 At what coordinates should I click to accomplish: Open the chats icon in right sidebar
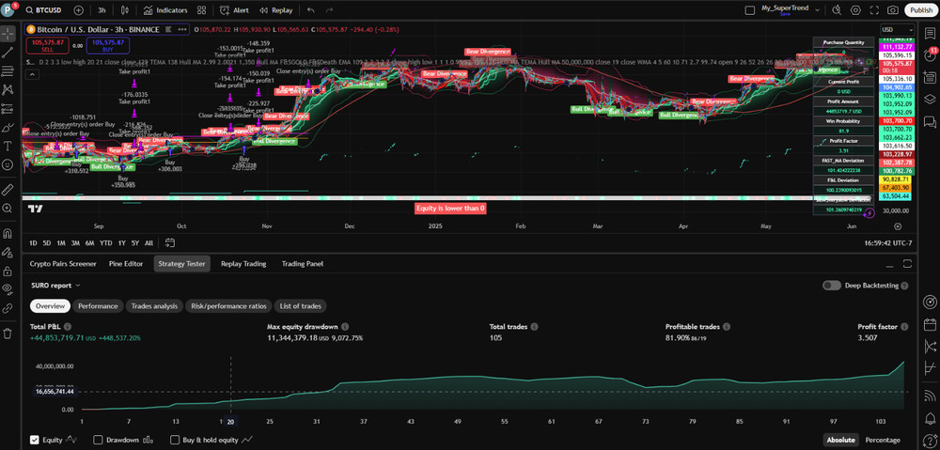[x=930, y=122]
